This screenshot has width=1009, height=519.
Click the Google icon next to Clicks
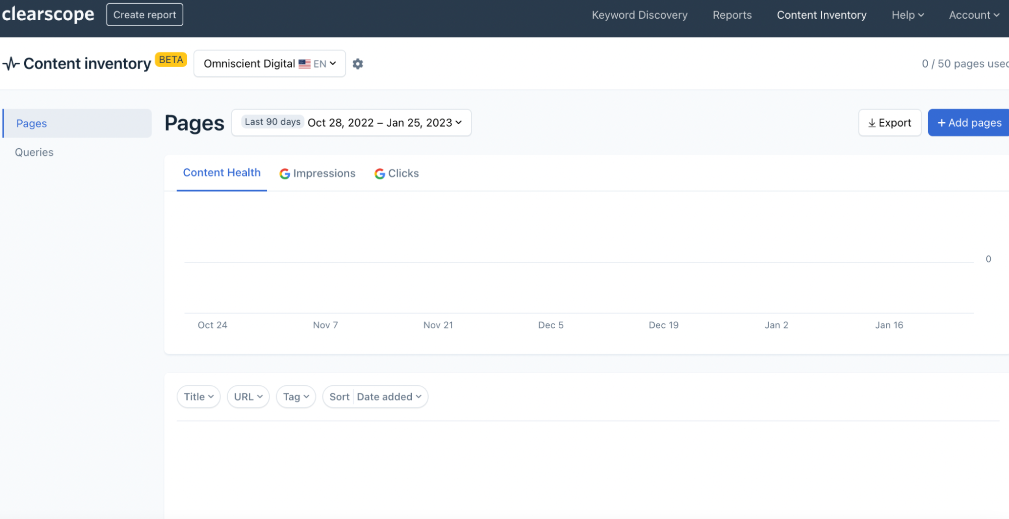click(379, 173)
